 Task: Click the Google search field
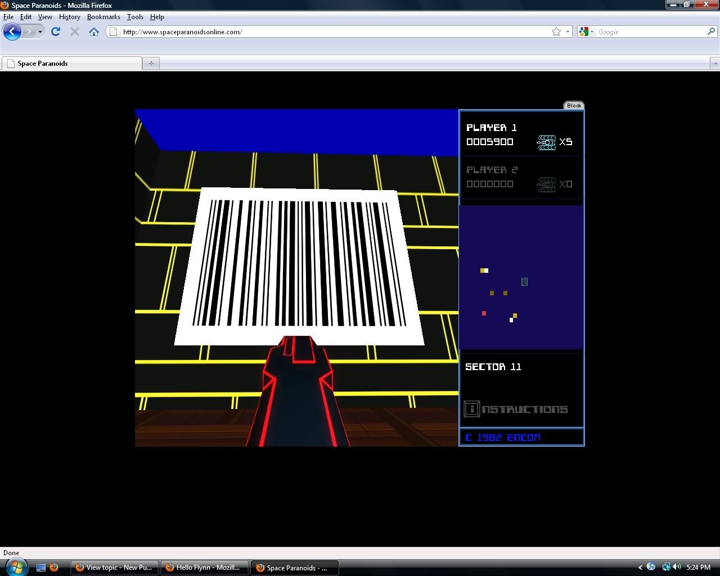pyautogui.click(x=651, y=32)
